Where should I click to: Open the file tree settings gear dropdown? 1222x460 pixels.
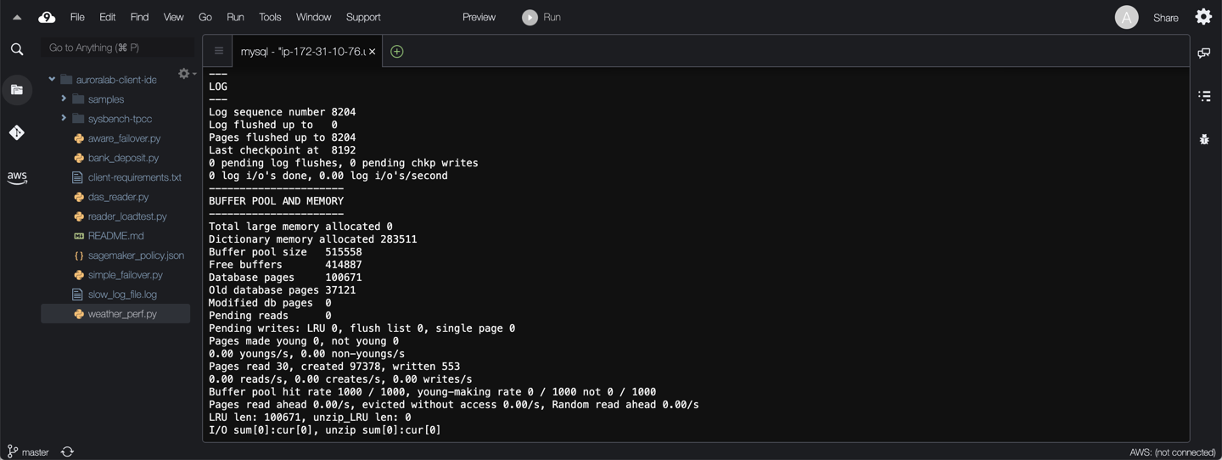tap(186, 74)
